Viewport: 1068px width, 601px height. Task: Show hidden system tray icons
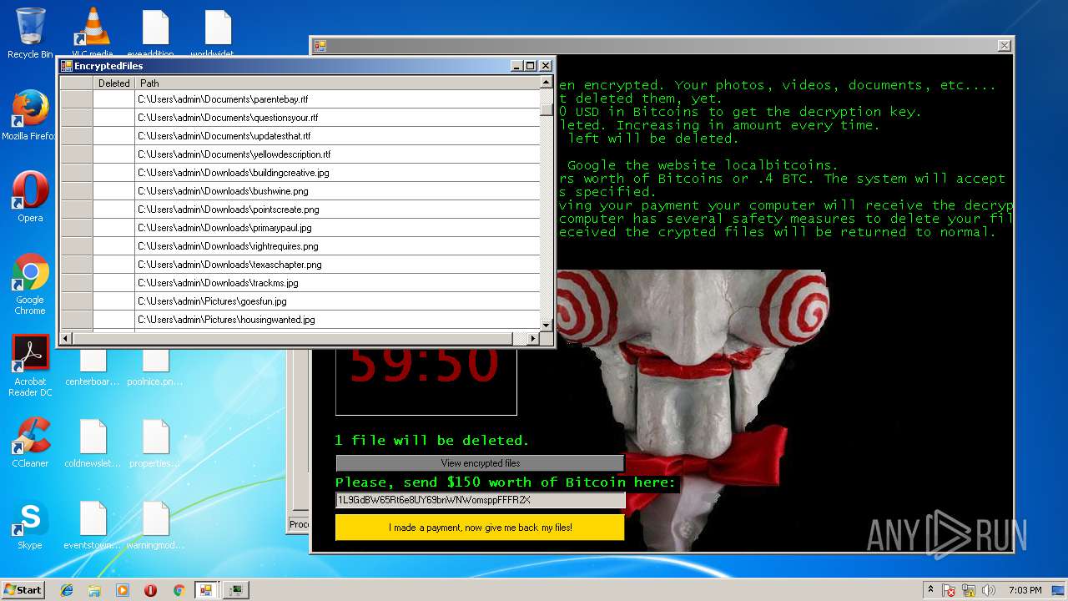tap(930, 590)
